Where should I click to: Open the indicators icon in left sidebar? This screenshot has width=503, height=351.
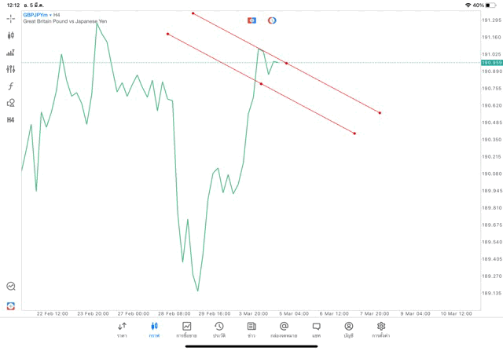click(x=11, y=53)
